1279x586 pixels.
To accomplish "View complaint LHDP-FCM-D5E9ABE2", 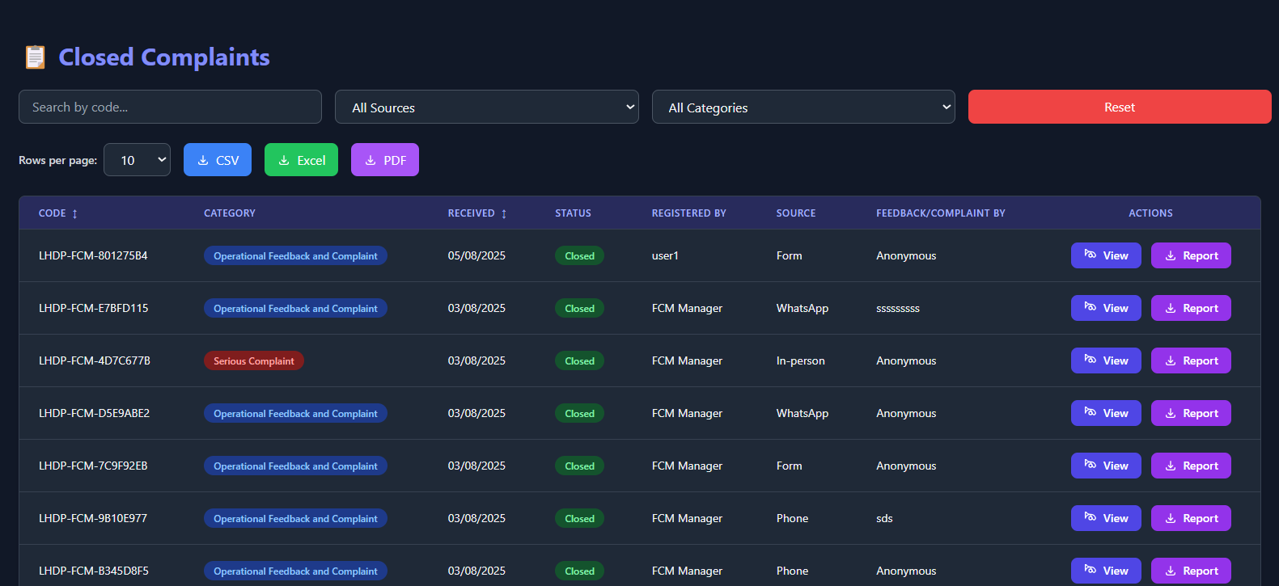I will (x=1105, y=413).
